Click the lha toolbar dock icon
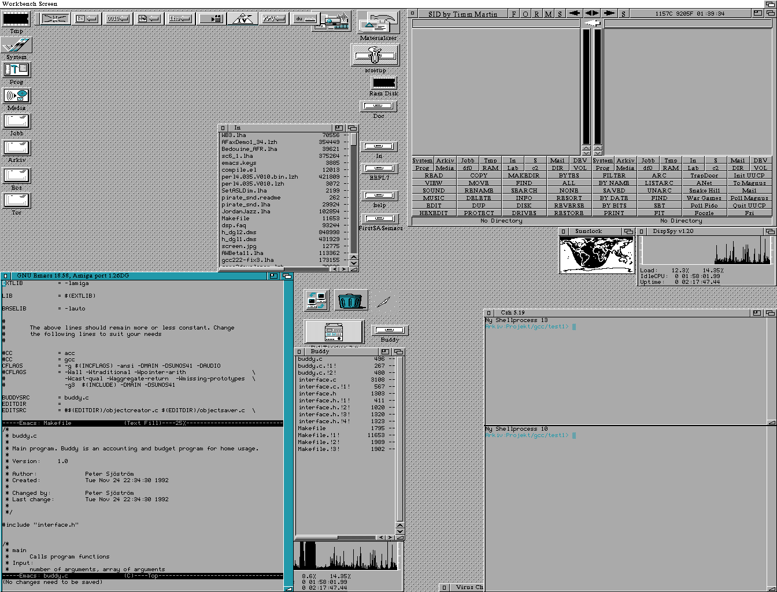 click(180, 18)
